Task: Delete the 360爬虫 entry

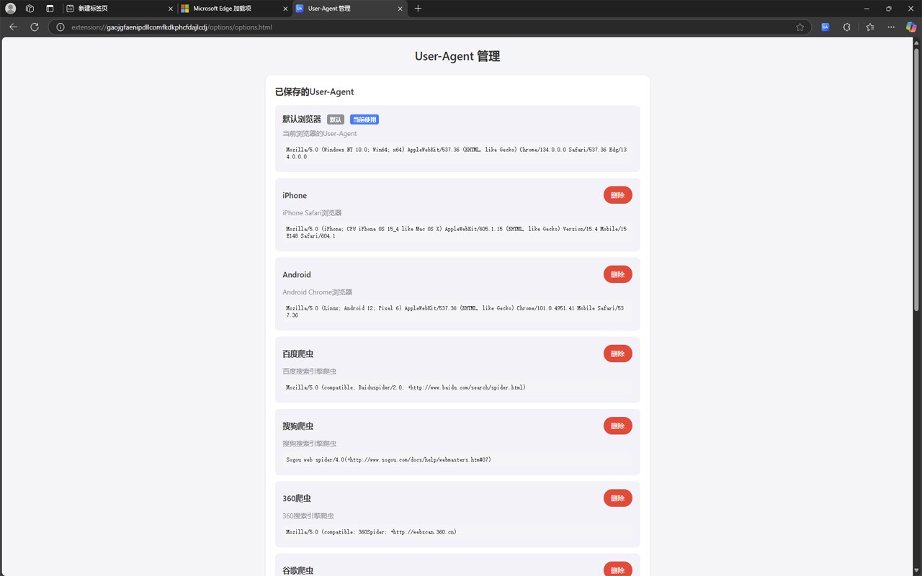Action: coord(617,498)
